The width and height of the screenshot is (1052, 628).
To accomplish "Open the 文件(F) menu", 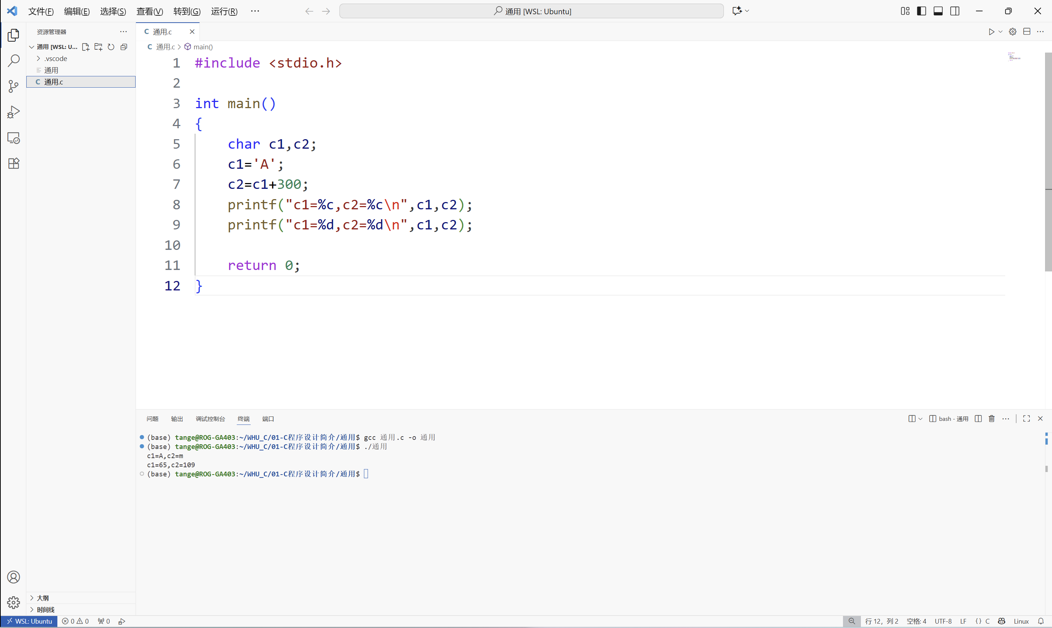I will (x=41, y=11).
